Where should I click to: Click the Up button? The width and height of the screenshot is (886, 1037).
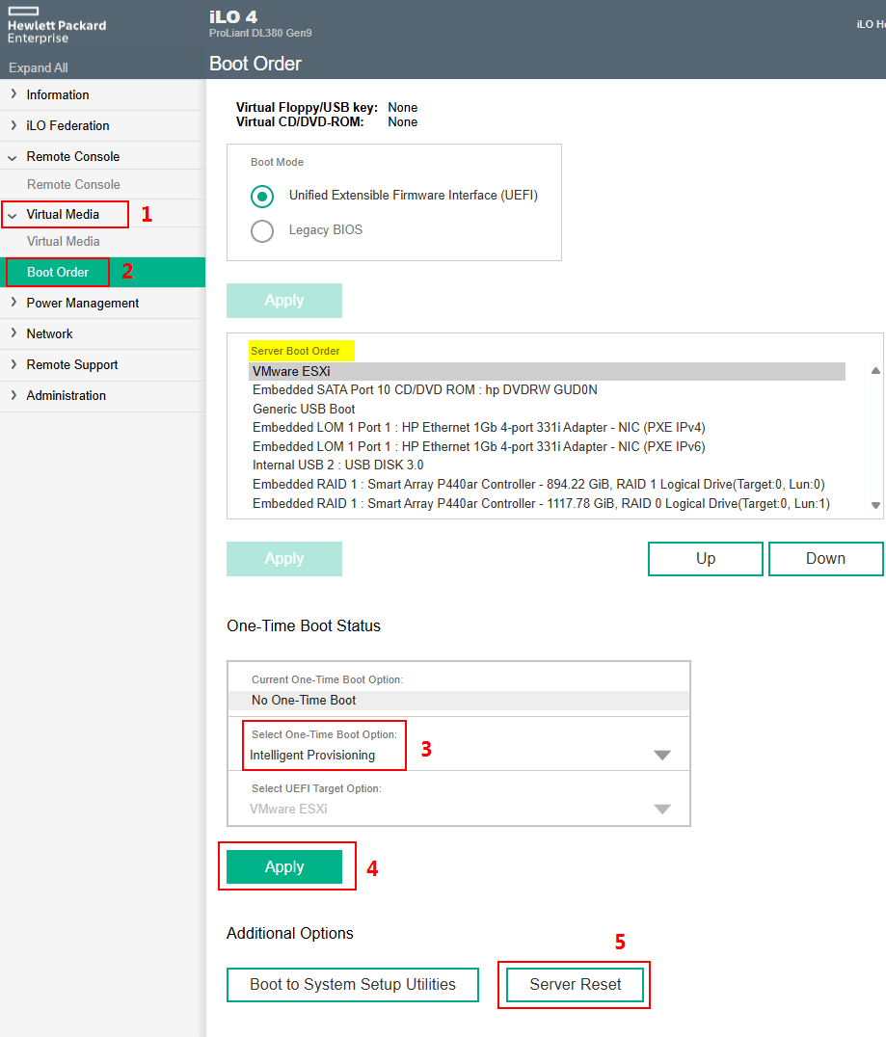(x=706, y=559)
